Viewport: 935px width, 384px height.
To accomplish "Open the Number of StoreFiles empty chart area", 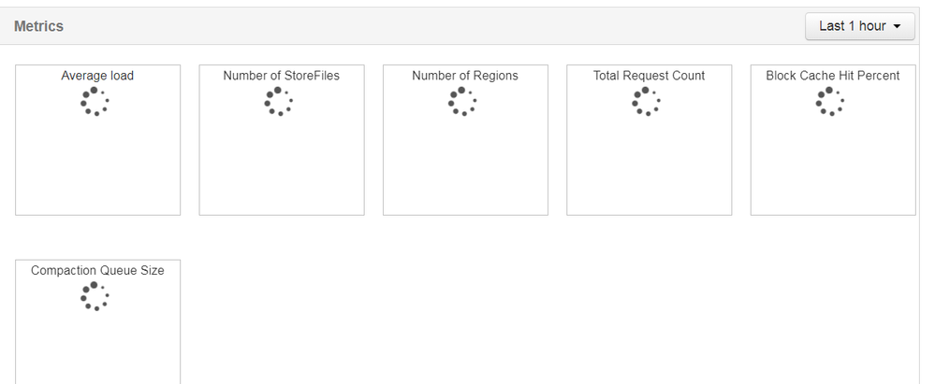I will pyautogui.click(x=281, y=168).
